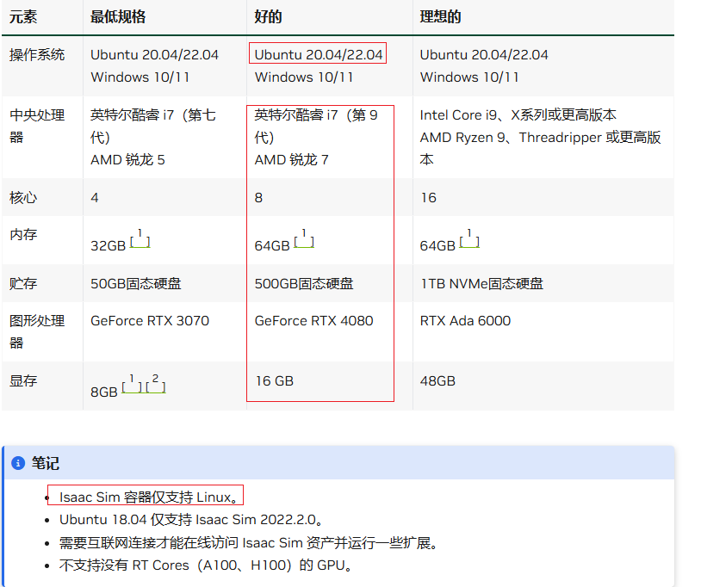This screenshot has width=701, height=587.
Task: Click the blue info icon beside 笔记
Action: 18,463
